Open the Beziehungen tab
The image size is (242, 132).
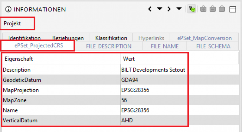[x=68, y=38]
